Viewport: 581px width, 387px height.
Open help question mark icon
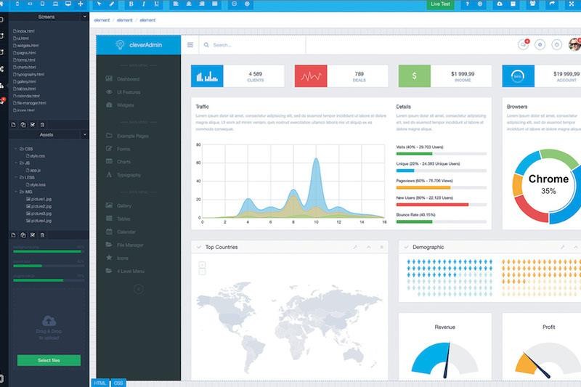coord(467,4)
